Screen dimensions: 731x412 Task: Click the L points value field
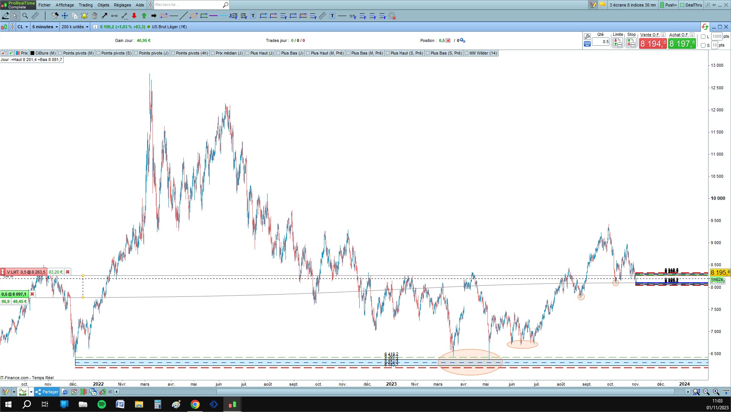[717, 37]
